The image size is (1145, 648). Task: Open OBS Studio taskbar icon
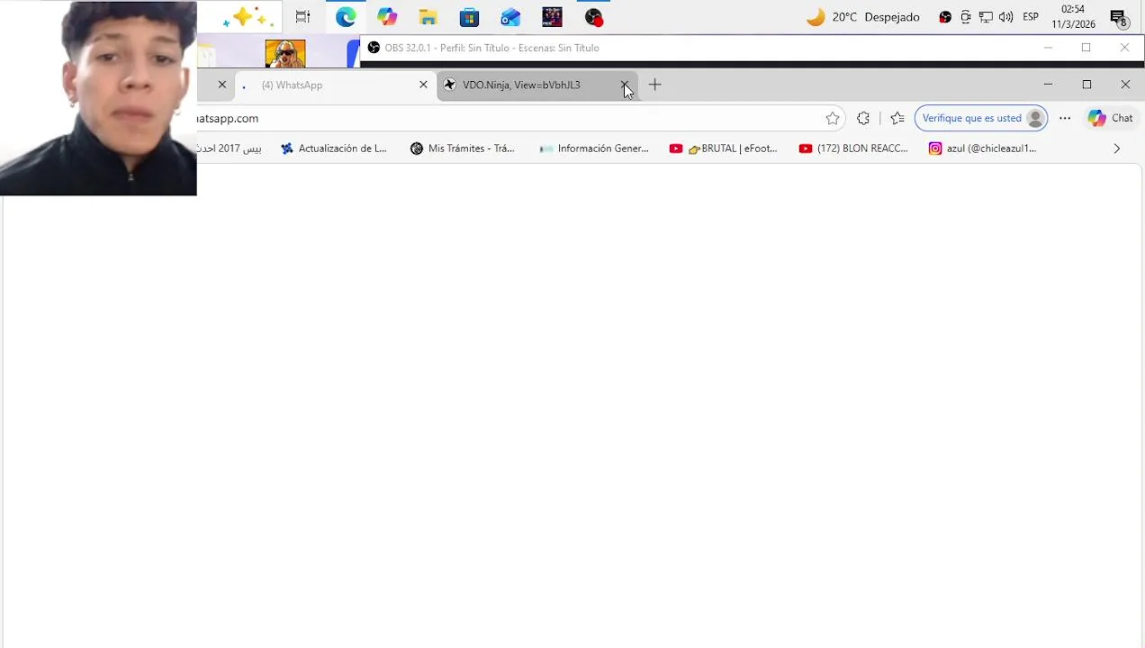pos(593,17)
